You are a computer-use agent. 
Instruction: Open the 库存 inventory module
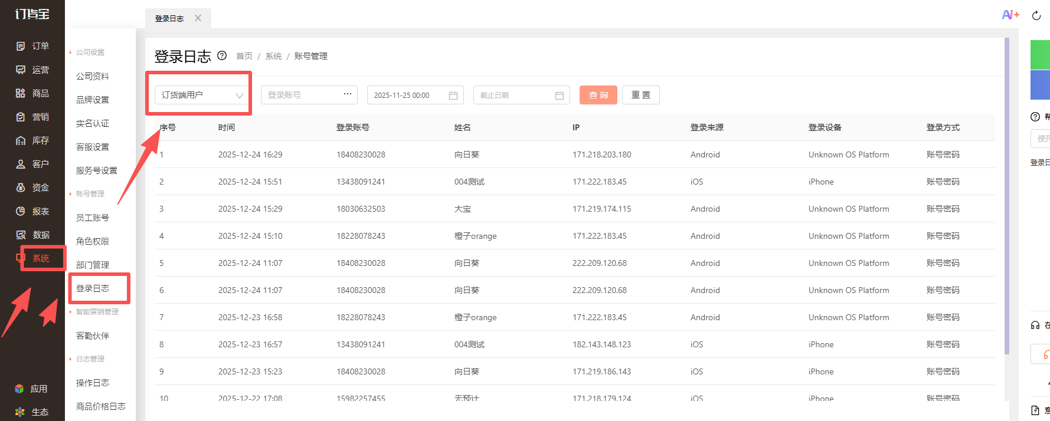coord(32,140)
